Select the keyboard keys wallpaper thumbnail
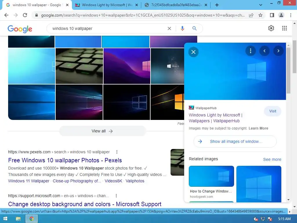 [79, 66]
